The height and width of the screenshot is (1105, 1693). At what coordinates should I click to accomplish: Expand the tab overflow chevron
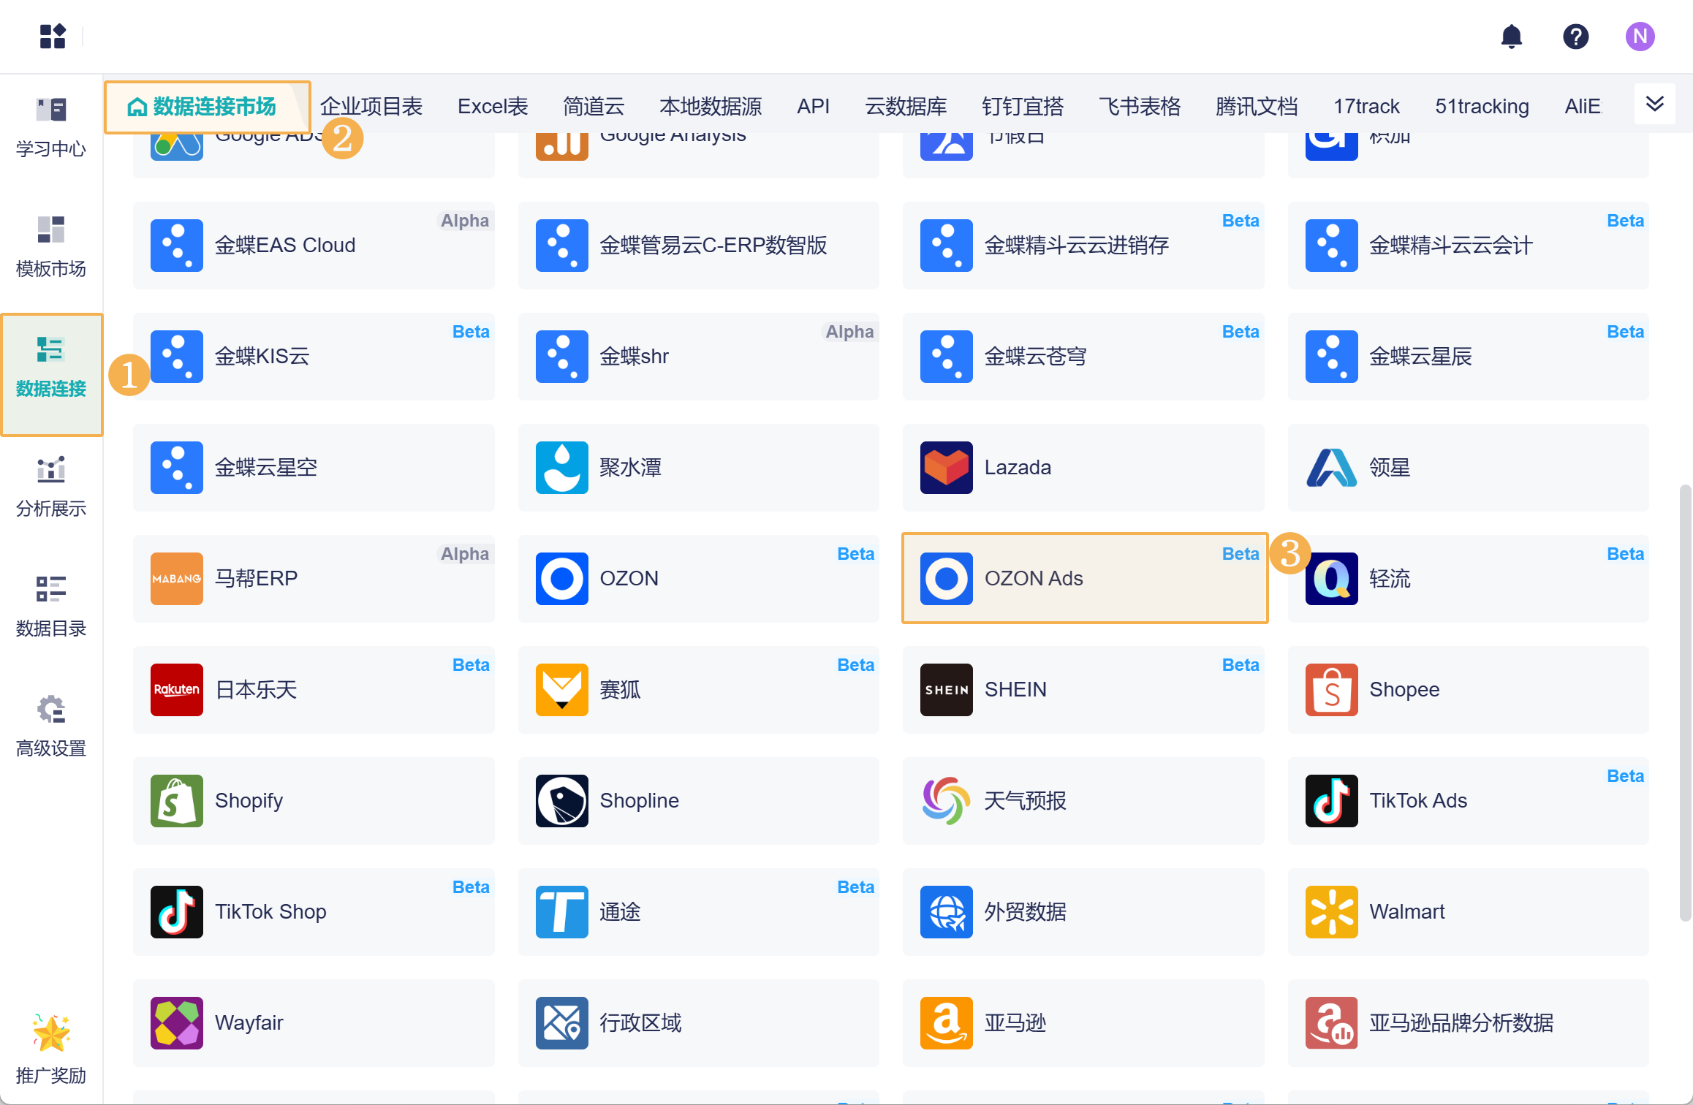(x=1655, y=104)
